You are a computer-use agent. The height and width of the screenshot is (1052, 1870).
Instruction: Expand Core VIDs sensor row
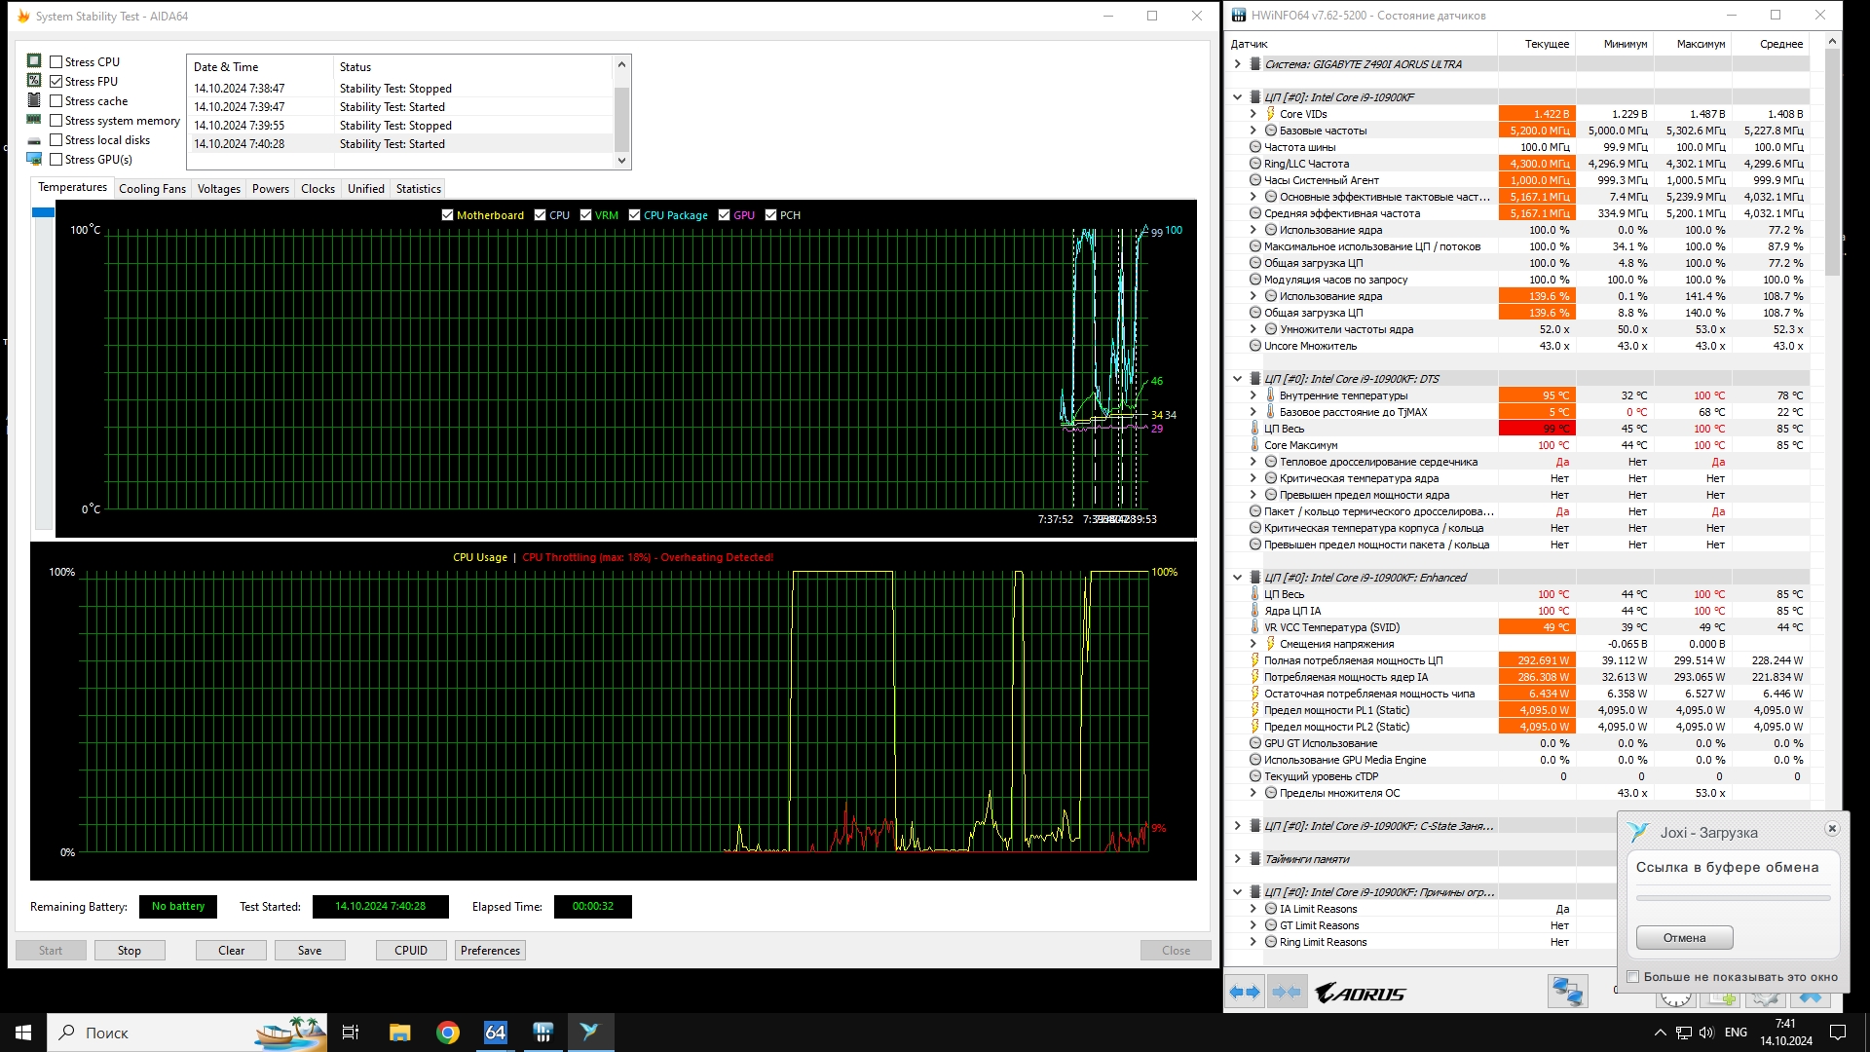(x=1253, y=114)
